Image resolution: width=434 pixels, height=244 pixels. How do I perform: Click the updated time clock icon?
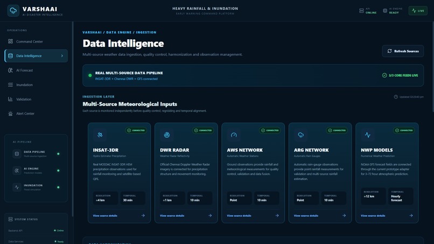click(x=396, y=97)
